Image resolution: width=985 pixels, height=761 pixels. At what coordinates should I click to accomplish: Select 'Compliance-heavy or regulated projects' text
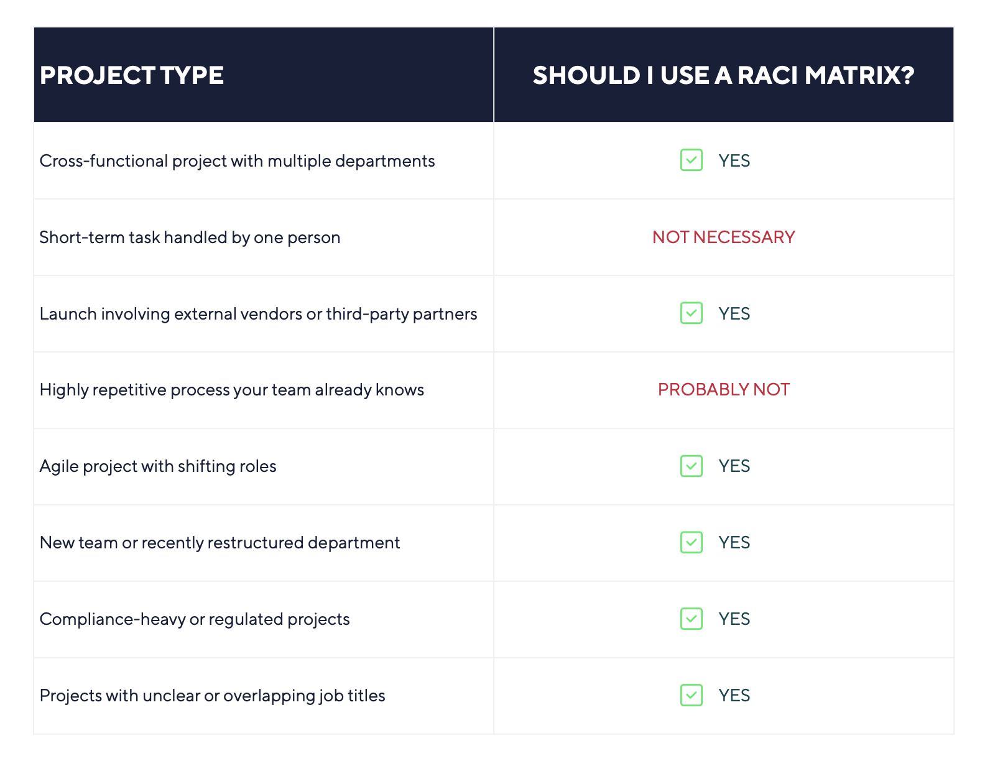coord(195,619)
